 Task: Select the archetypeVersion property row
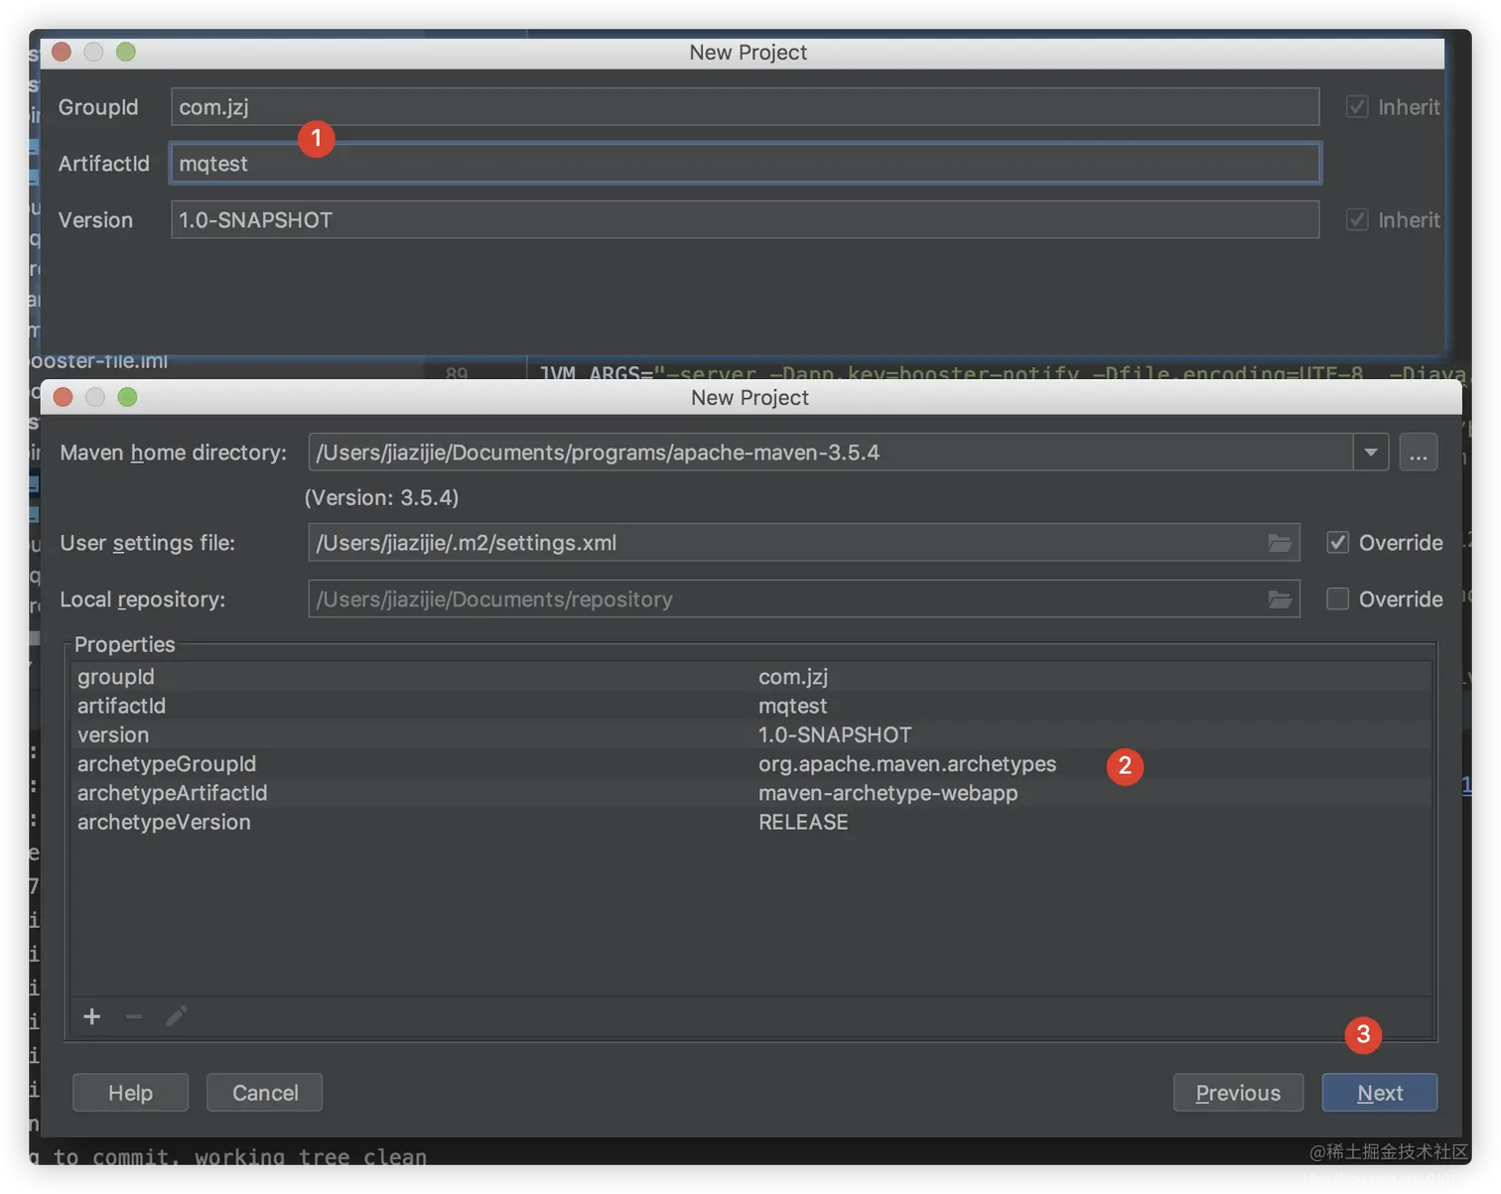click(x=751, y=822)
